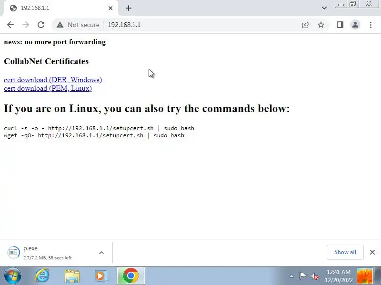The image size is (381, 285).
Task: Bookmark this page with the star
Action: (x=321, y=25)
